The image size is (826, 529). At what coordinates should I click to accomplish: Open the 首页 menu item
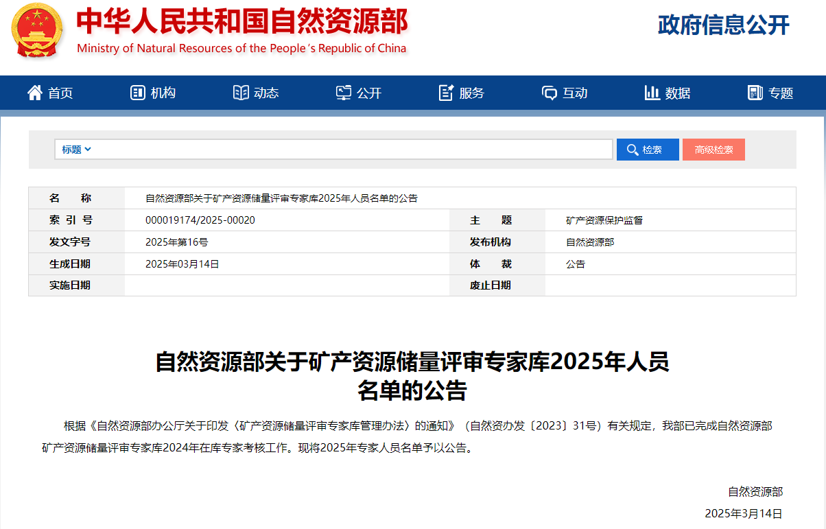coord(60,93)
